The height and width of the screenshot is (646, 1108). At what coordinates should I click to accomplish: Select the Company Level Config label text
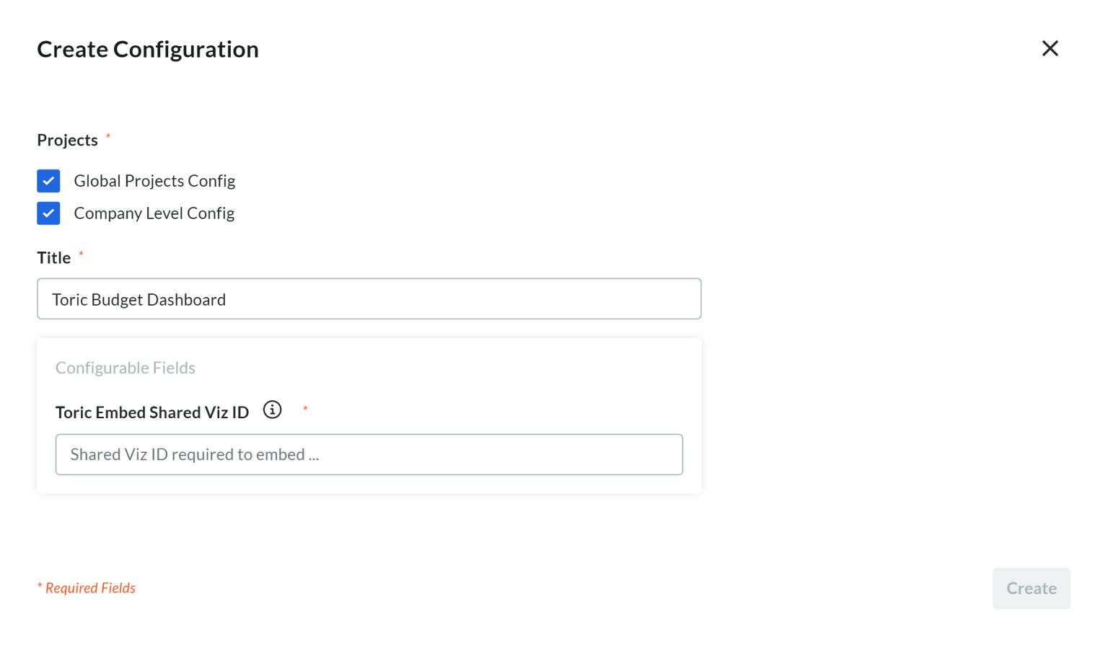tap(154, 213)
